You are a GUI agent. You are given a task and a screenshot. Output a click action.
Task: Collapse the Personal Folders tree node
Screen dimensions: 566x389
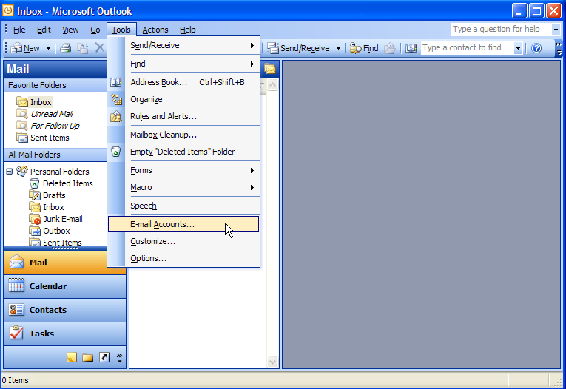(10, 172)
